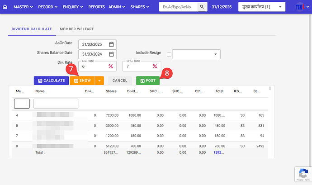The width and height of the screenshot is (312, 185).
Task: Click the home icon in navbar
Action: tap(5, 7)
